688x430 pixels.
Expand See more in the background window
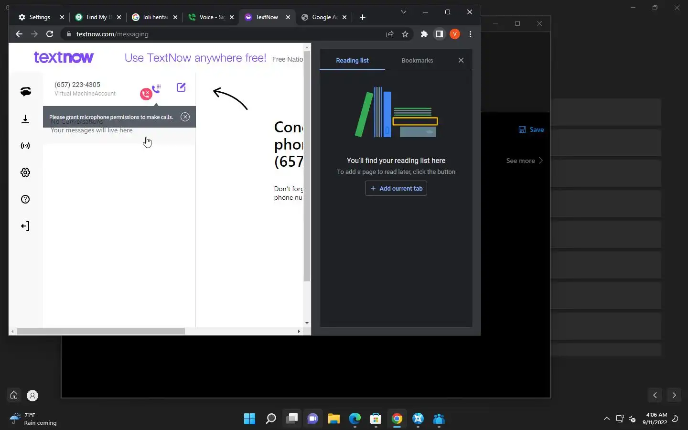[525, 161]
